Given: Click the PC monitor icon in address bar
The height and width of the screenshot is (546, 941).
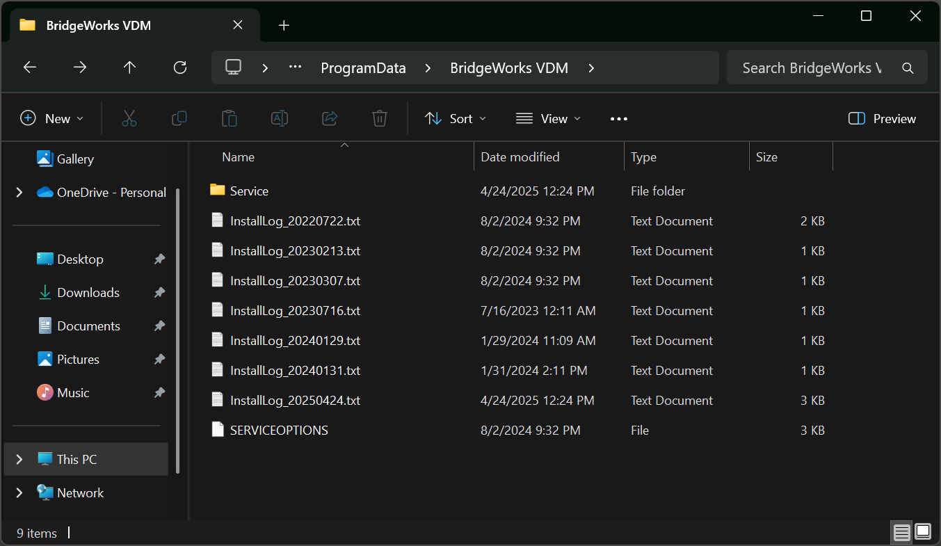Looking at the screenshot, I should pyautogui.click(x=234, y=67).
